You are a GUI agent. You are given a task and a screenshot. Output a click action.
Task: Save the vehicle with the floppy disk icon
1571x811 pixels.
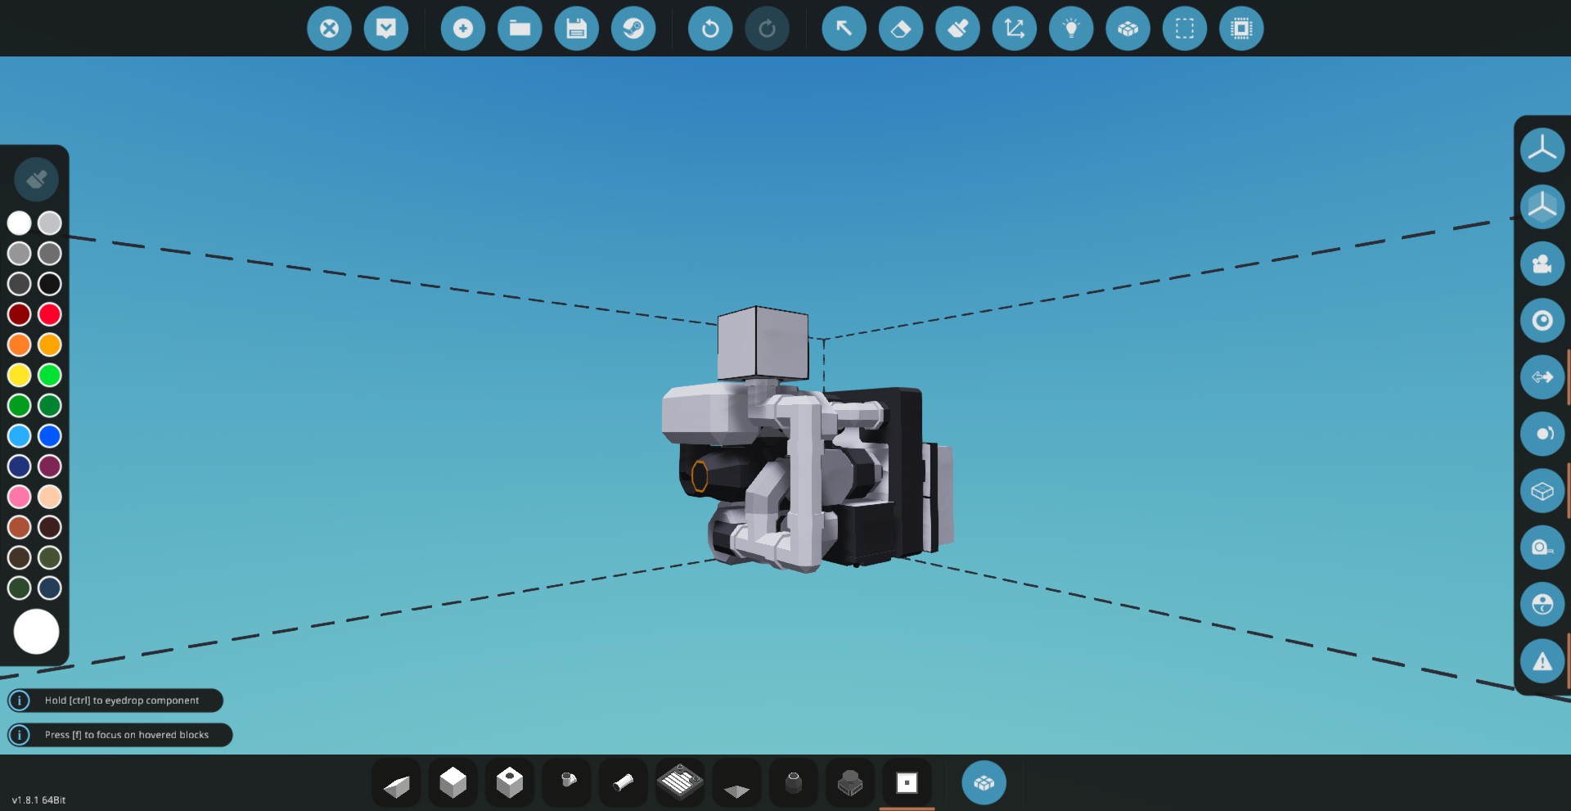point(577,29)
